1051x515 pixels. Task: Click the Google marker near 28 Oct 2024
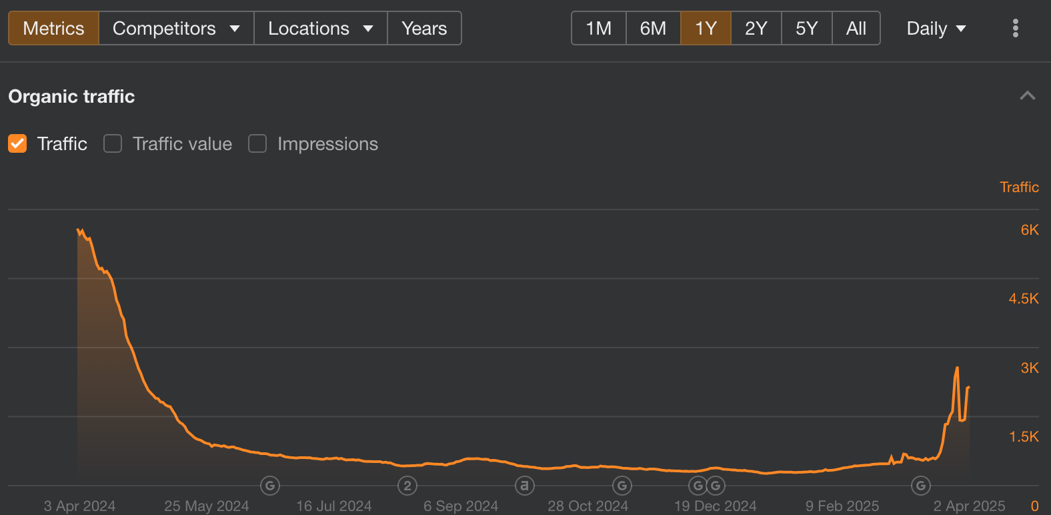(x=622, y=486)
